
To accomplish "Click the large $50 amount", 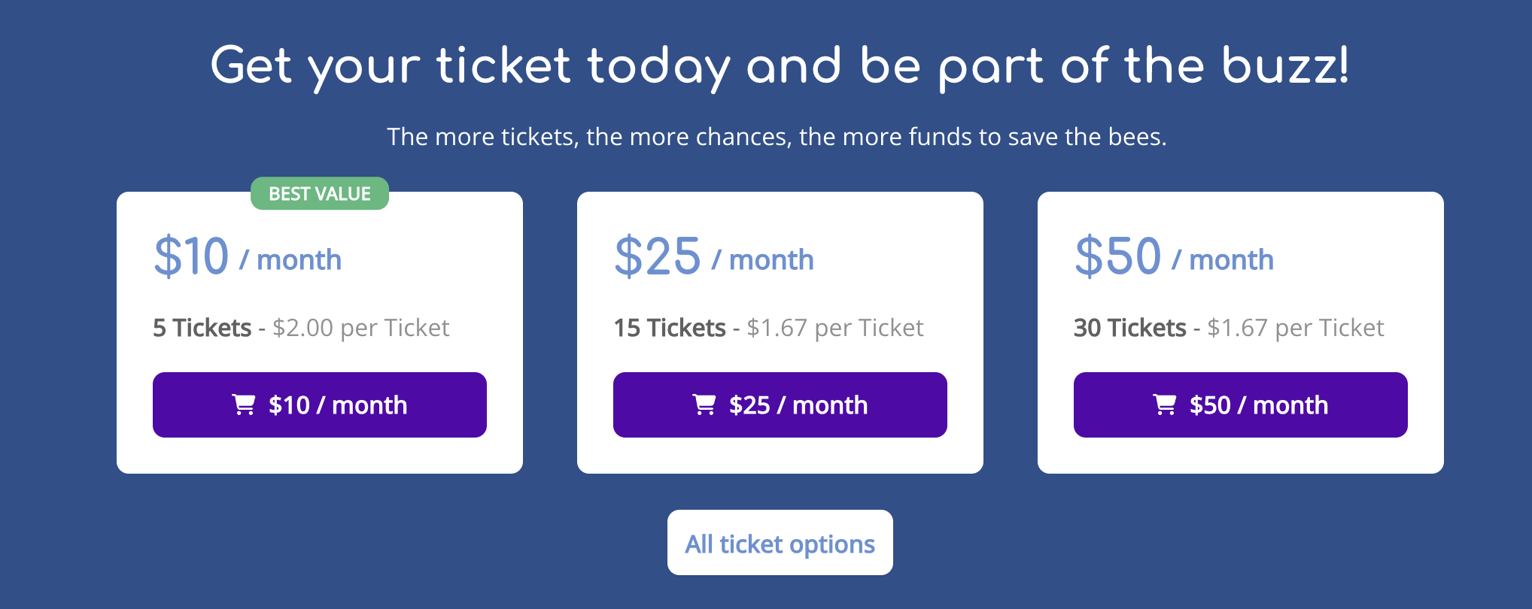I will point(1118,256).
